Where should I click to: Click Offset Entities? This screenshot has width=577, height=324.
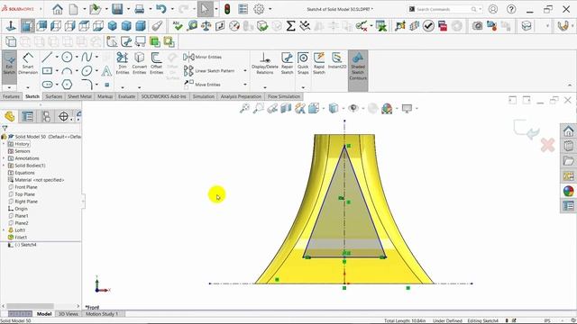156,64
